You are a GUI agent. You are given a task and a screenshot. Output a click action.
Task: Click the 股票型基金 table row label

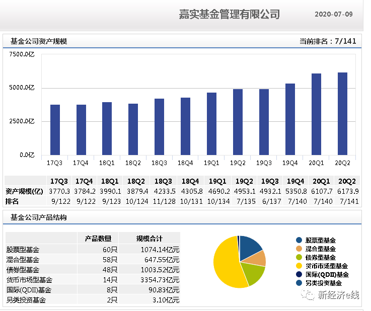(23, 250)
